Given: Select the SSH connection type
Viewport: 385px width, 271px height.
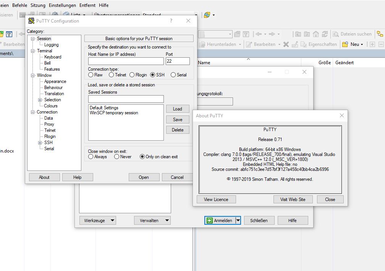Looking at the screenshot, I should tap(152, 75).
